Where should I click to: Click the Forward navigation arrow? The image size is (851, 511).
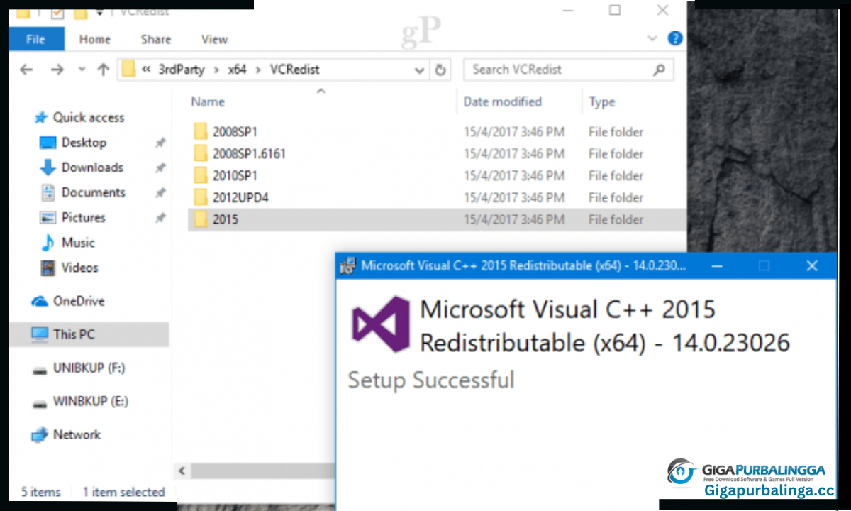click(58, 70)
